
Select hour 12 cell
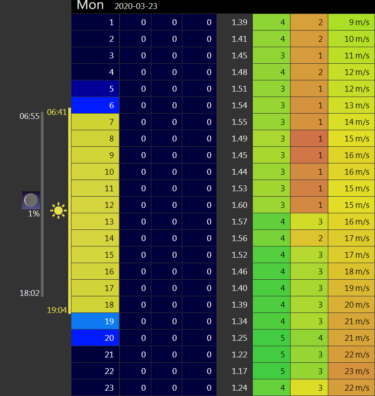95,205
